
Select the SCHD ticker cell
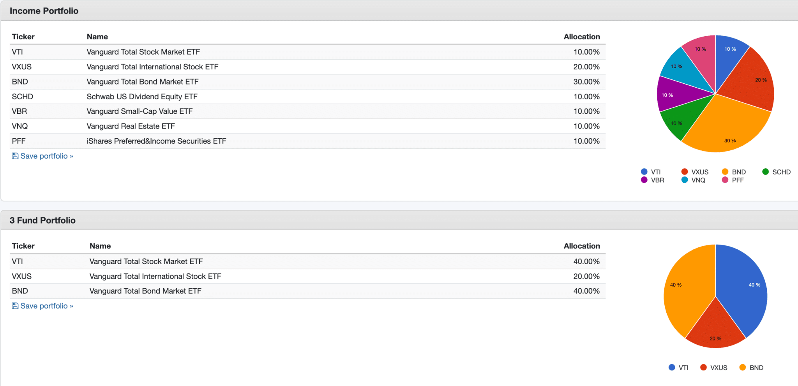point(23,97)
